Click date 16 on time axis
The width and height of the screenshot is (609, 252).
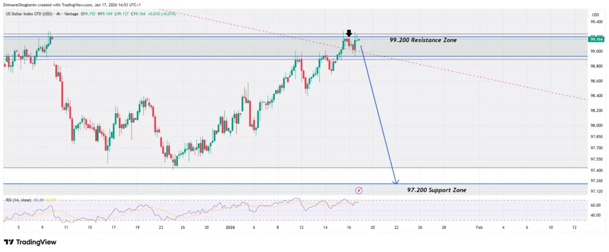[349, 228]
